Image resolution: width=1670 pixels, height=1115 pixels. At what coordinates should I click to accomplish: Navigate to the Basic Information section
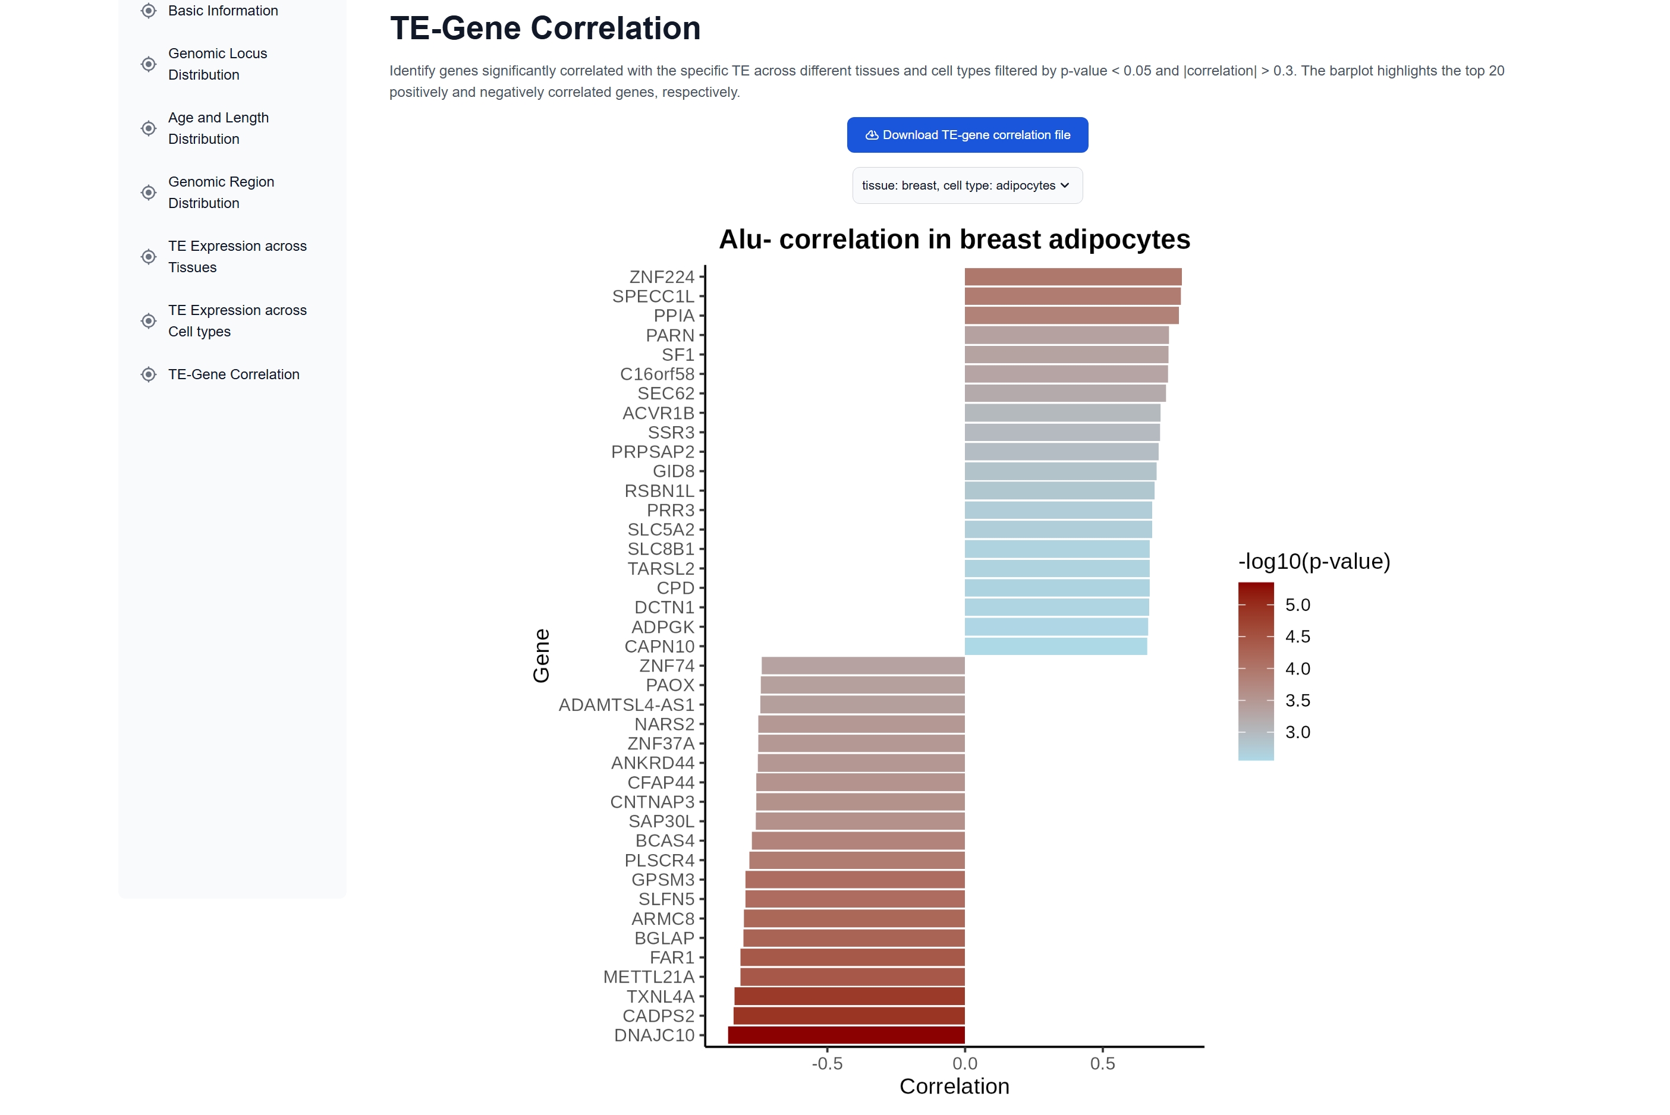222,11
